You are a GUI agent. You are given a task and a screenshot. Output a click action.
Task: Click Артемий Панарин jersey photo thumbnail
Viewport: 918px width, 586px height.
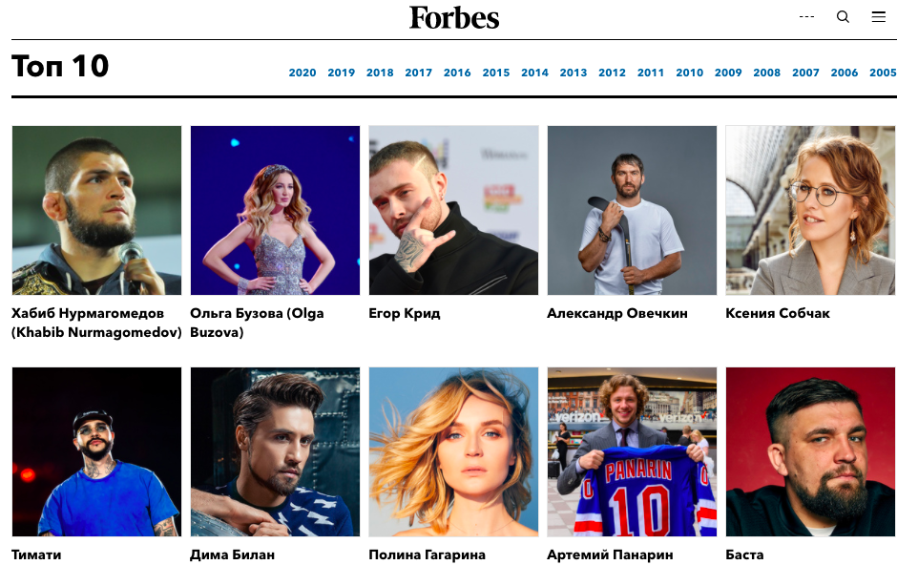(x=633, y=452)
